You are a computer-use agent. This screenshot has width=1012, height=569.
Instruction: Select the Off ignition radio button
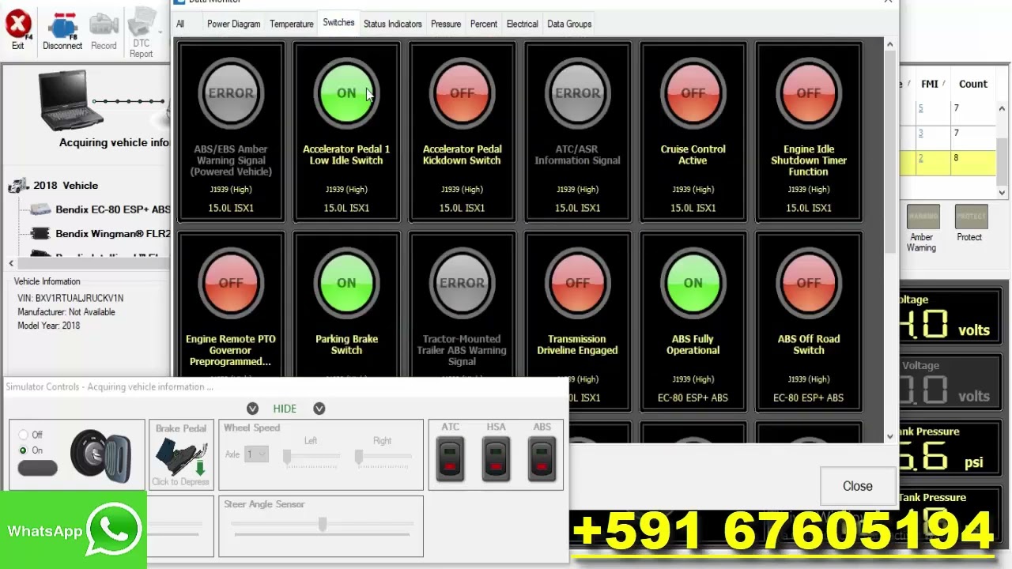click(x=23, y=435)
